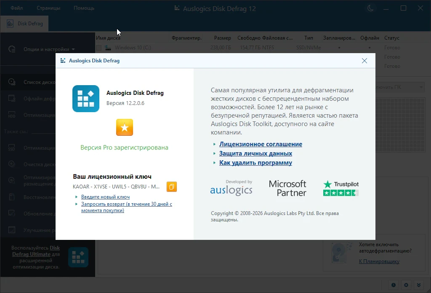Click the Введите новый ключ link
Viewport: 431px width, 293px height.
point(105,197)
